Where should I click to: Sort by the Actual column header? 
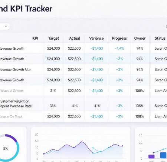[75, 38]
